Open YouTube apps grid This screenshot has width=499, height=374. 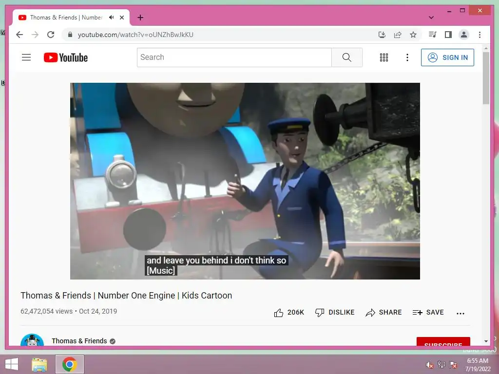tap(384, 57)
